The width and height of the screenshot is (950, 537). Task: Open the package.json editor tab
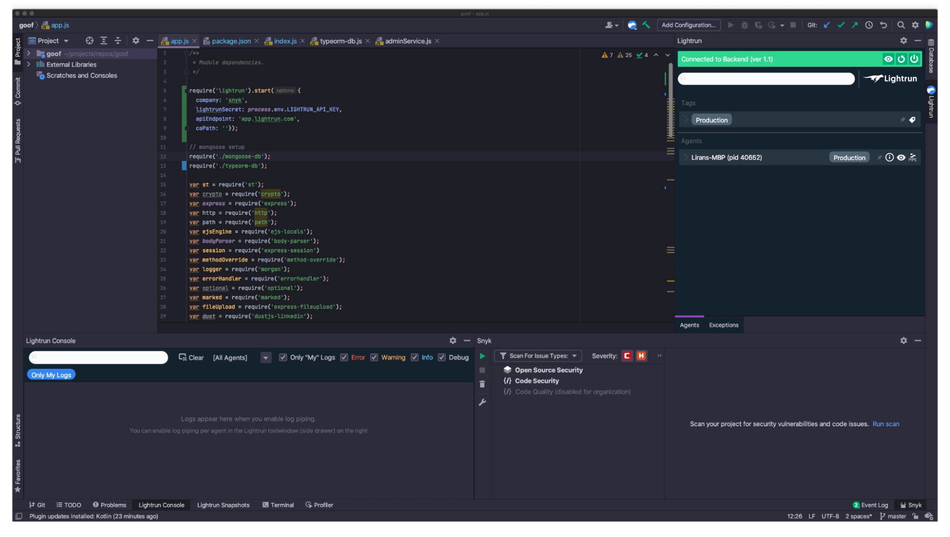231,41
